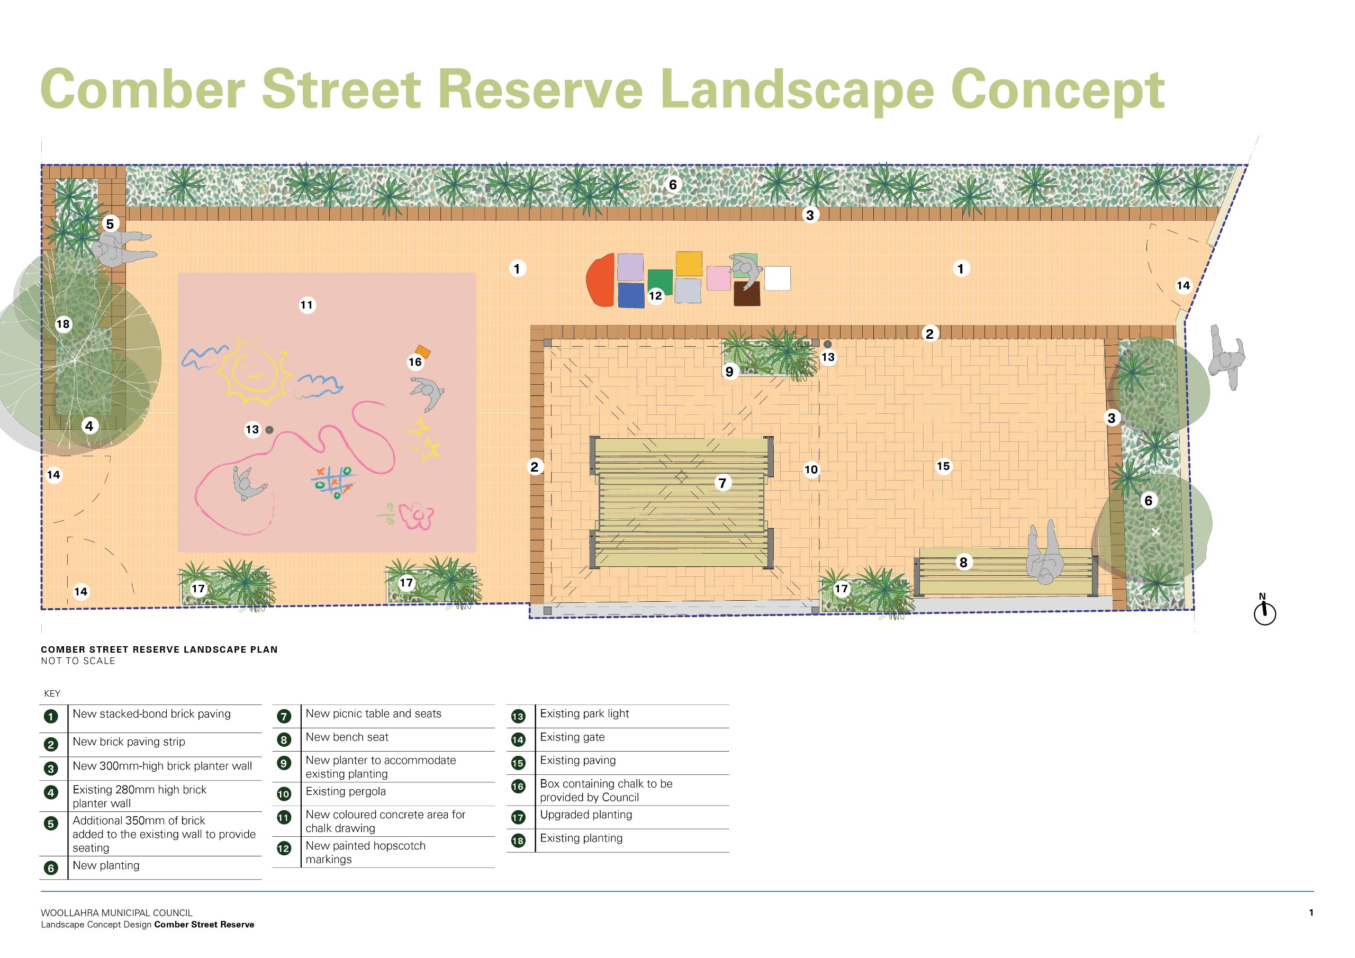Click key number 18 Existing planting badge
The image size is (1355, 958).
[x=518, y=840]
